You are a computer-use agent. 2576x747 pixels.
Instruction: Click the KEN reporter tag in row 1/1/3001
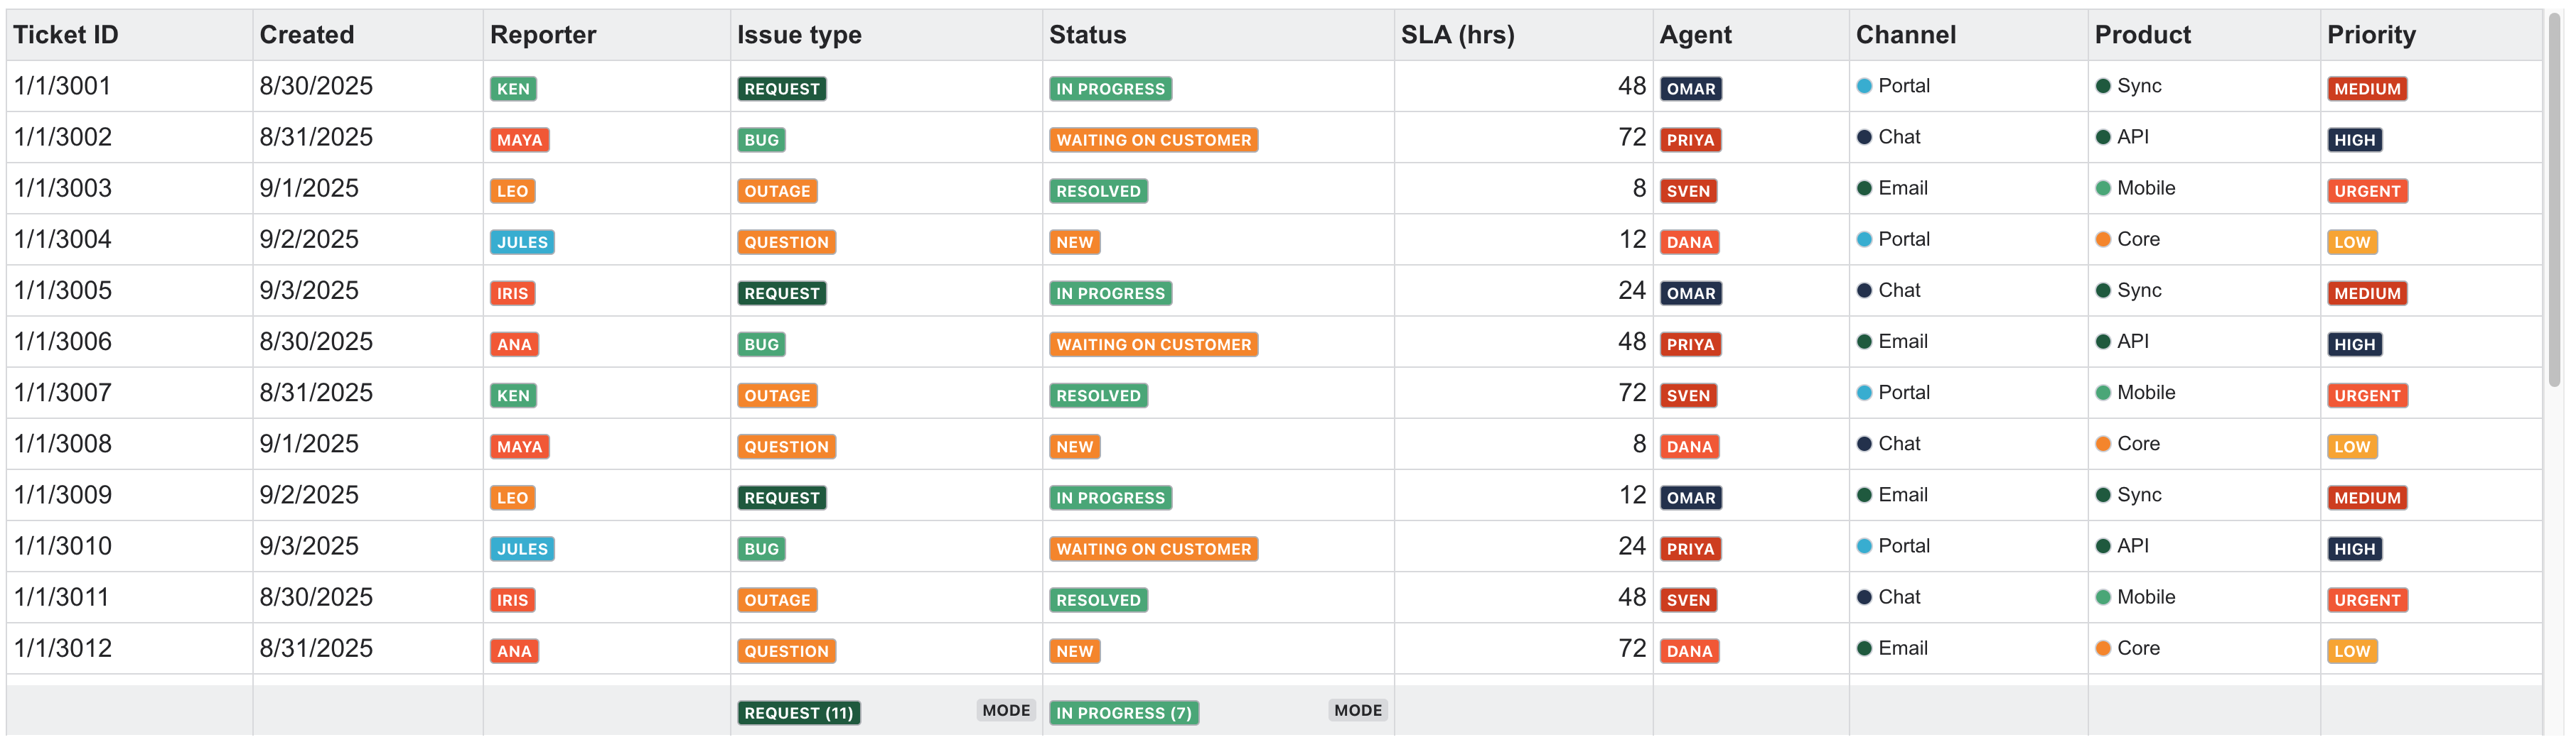(x=513, y=89)
